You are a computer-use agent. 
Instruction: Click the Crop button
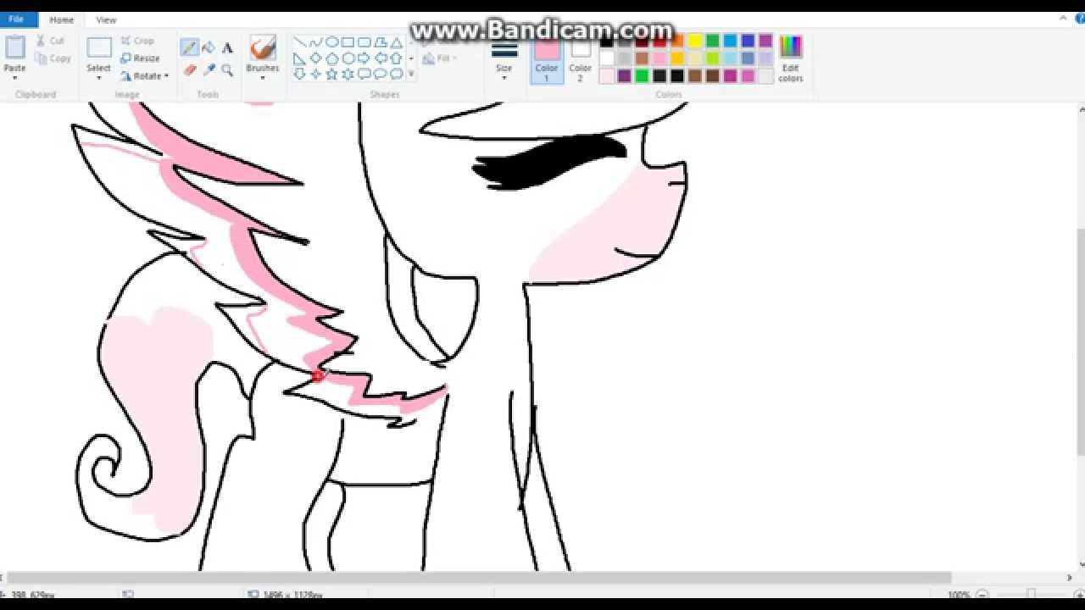click(x=137, y=41)
